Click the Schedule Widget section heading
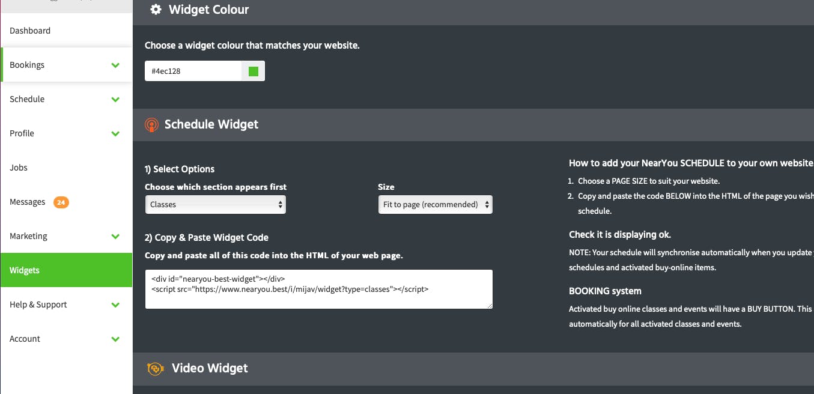 pyautogui.click(x=211, y=124)
